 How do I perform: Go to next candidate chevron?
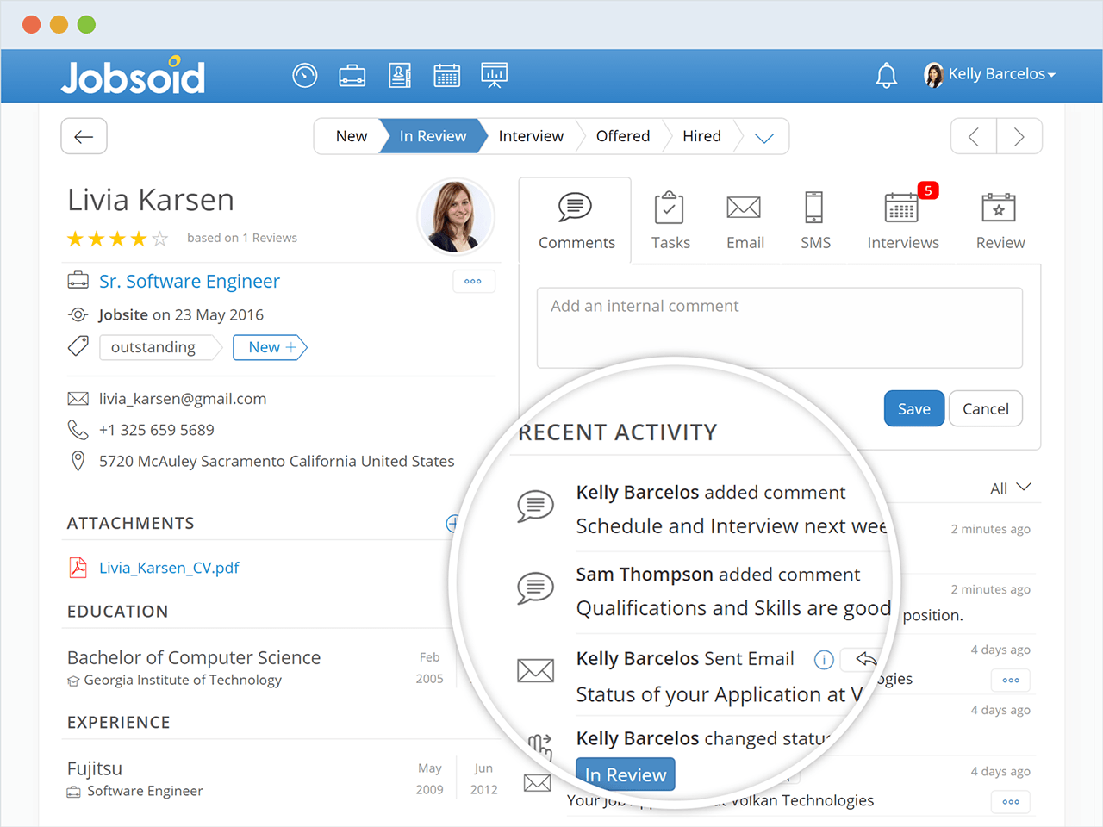[x=1019, y=136]
